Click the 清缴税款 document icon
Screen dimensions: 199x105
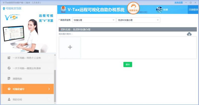(9, 78)
